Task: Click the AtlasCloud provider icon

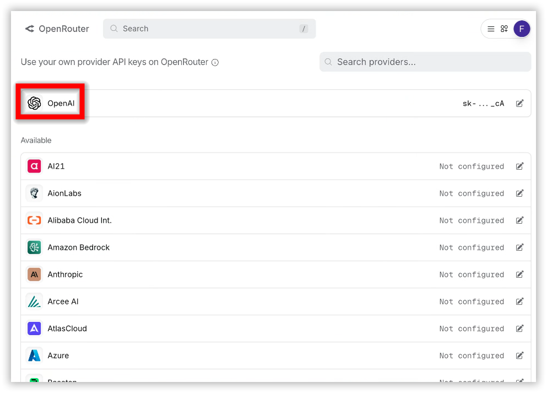Action: [x=34, y=328]
